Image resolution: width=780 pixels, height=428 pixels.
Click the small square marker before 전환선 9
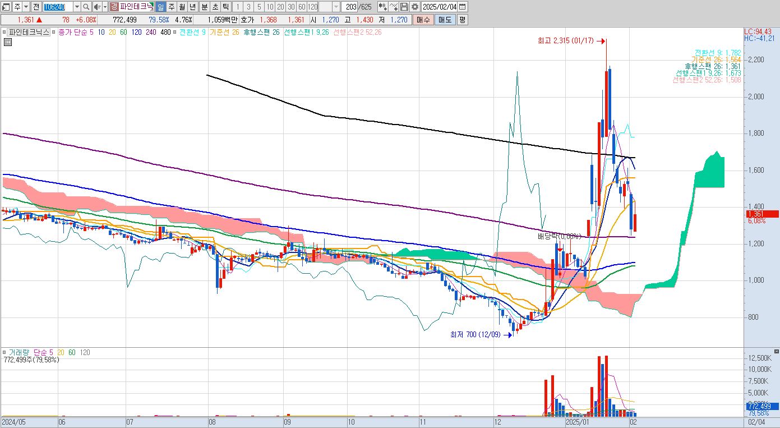[x=176, y=33]
